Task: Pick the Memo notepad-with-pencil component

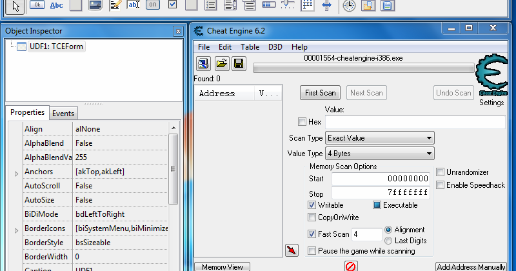Action: click(115, 5)
